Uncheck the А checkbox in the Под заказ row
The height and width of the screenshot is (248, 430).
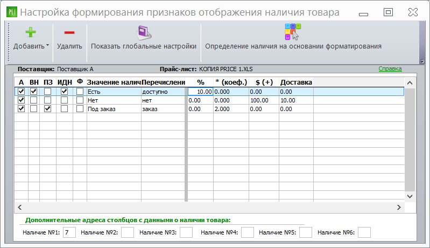(21, 109)
